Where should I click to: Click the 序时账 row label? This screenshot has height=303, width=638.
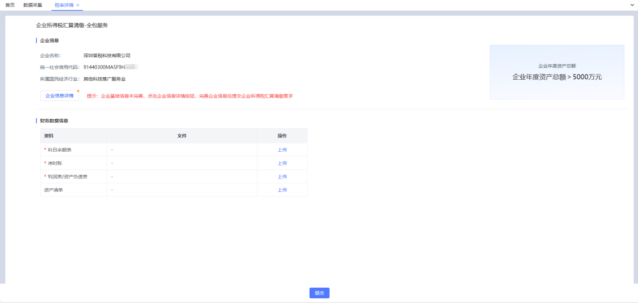coord(56,163)
